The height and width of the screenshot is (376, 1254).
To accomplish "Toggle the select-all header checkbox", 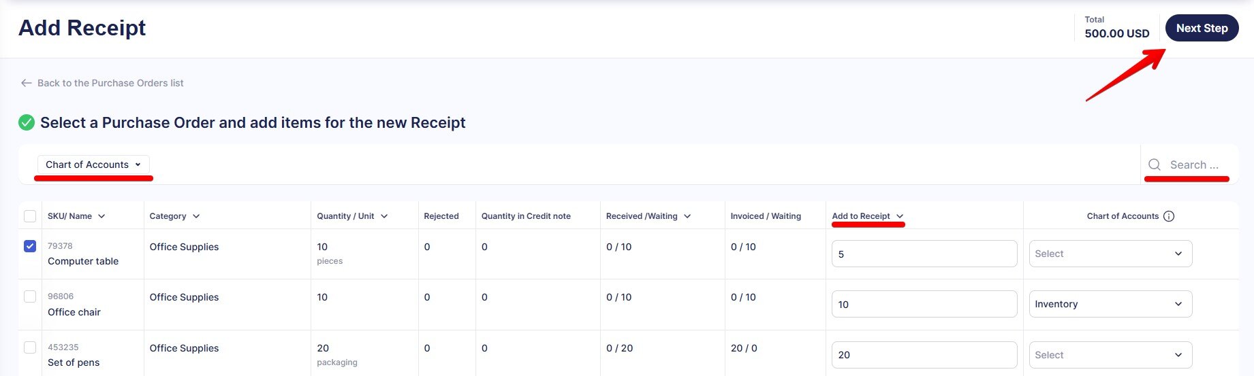I will pos(30,216).
